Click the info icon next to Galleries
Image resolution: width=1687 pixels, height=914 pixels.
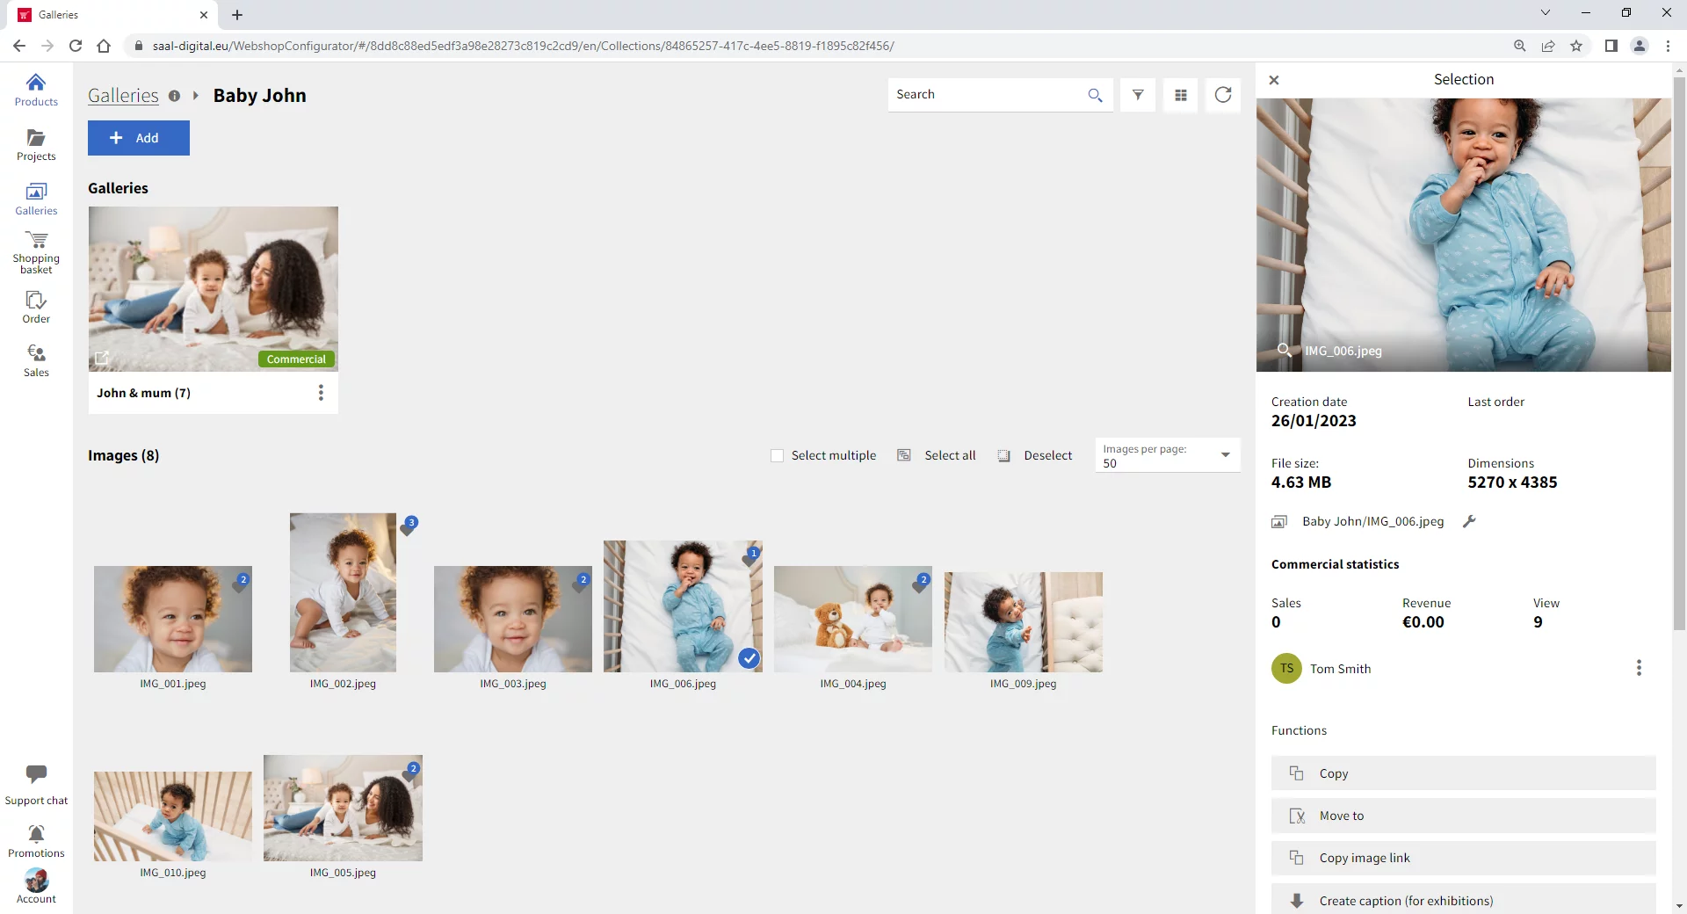click(174, 96)
